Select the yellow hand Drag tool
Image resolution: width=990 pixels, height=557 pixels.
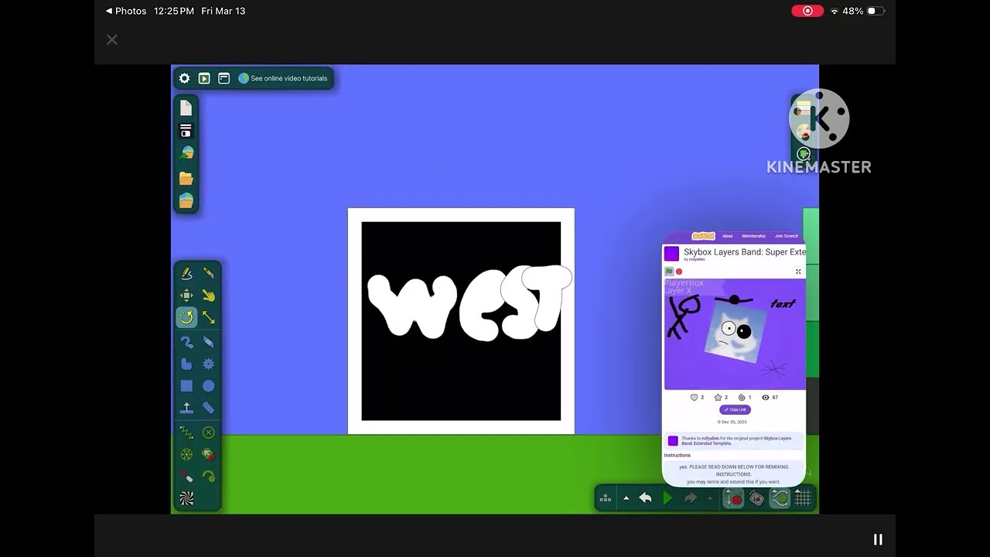click(209, 296)
